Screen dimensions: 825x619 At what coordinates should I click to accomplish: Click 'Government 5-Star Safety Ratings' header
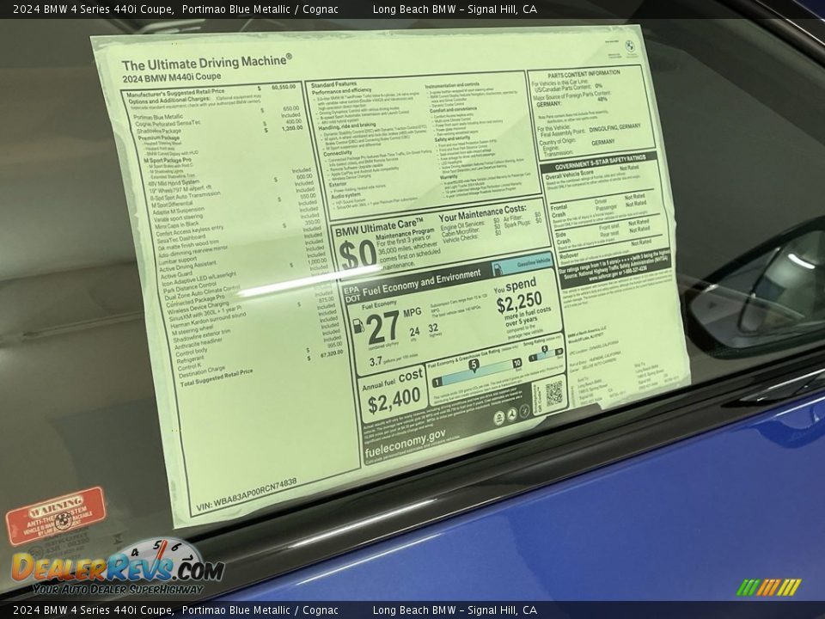(600, 162)
